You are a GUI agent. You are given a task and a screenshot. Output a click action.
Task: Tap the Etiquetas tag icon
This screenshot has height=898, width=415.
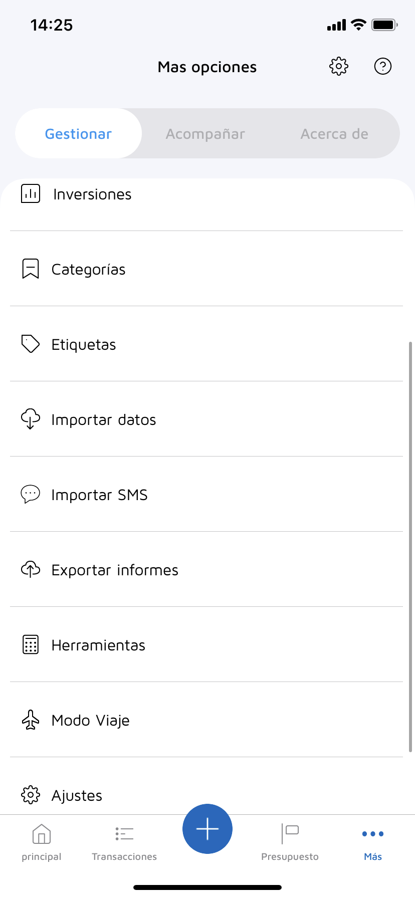pos(31,344)
